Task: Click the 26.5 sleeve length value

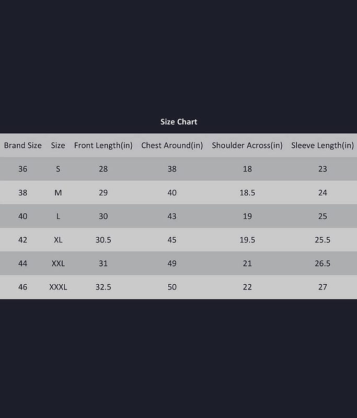Action: [323, 263]
